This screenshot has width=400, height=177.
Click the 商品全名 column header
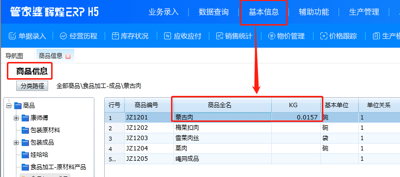pos(223,105)
